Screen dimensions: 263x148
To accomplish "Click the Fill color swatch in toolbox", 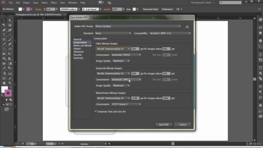I will point(4,89).
